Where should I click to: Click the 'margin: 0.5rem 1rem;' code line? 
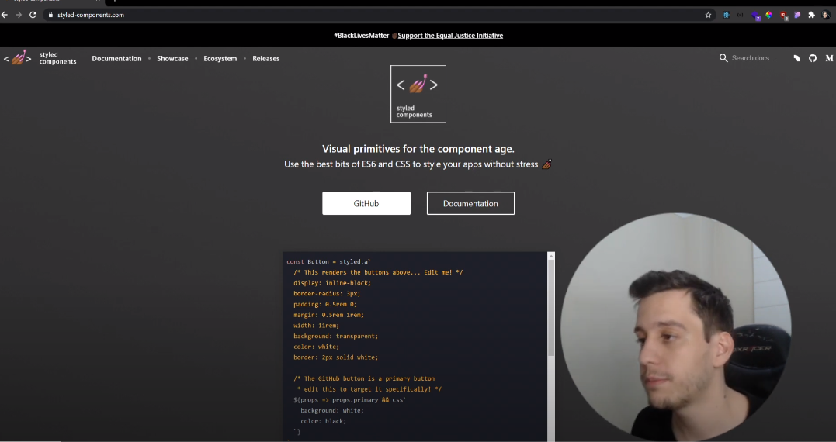[x=328, y=316]
